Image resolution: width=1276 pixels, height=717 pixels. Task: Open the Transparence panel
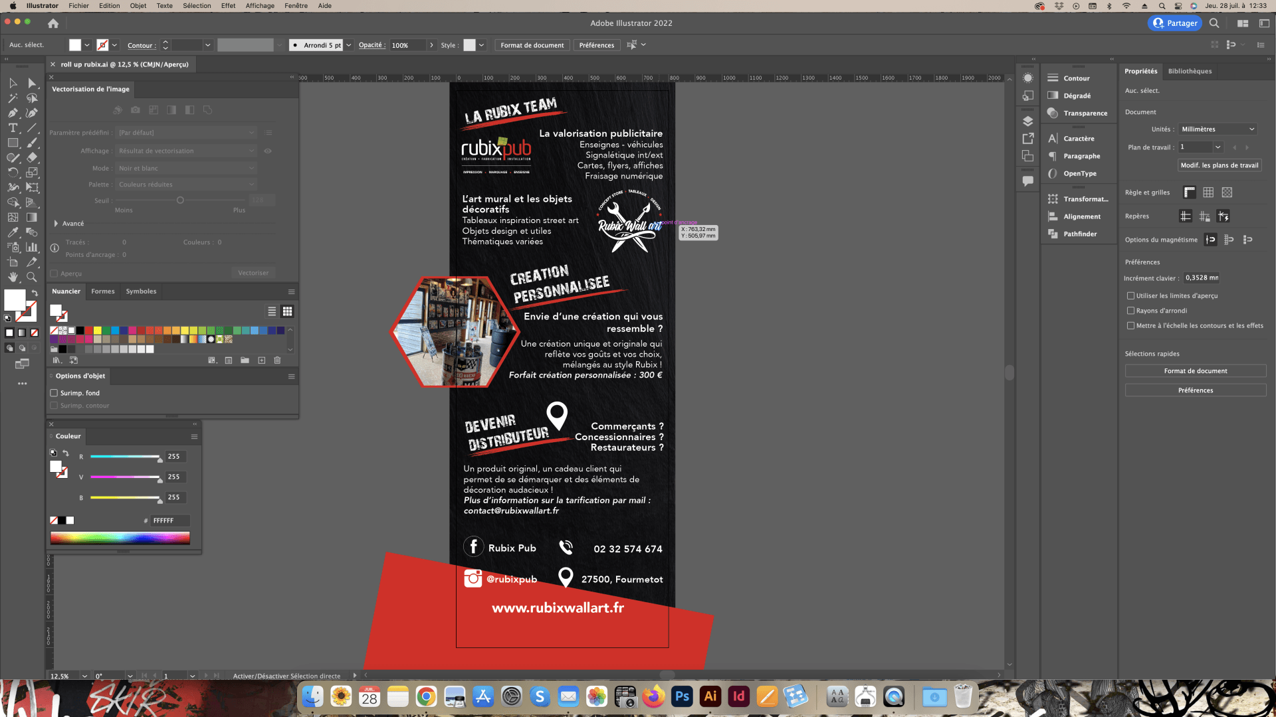(x=1085, y=113)
